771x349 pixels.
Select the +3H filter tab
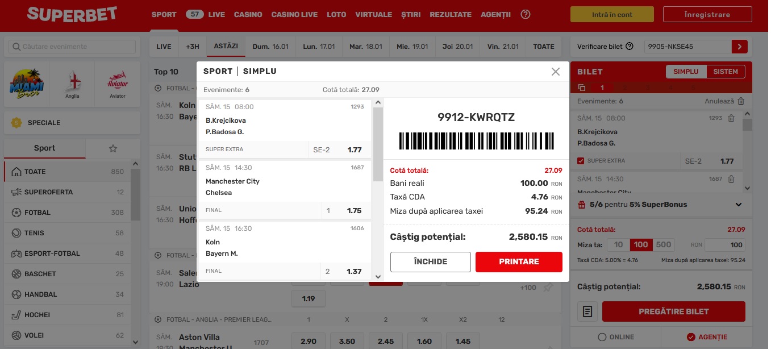pos(193,47)
